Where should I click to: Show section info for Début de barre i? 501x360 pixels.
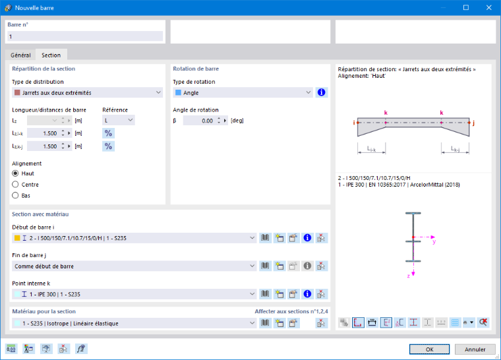click(307, 238)
